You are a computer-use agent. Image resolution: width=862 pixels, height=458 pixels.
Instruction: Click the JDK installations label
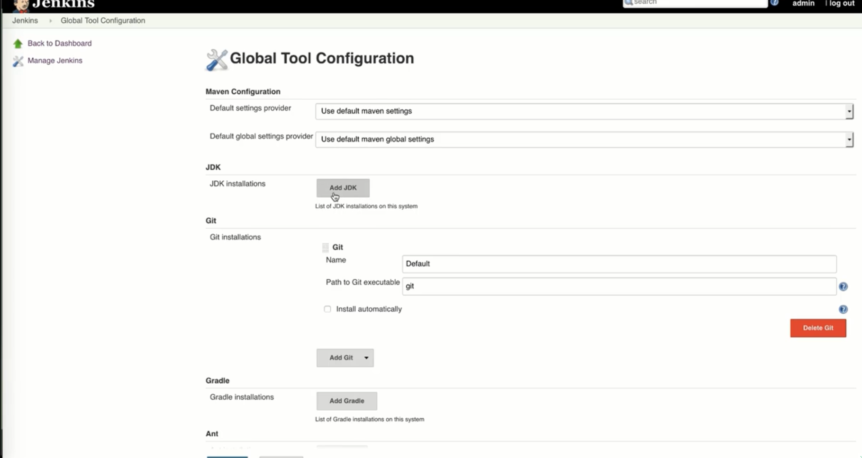pyautogui.click(x=237, y=184)
